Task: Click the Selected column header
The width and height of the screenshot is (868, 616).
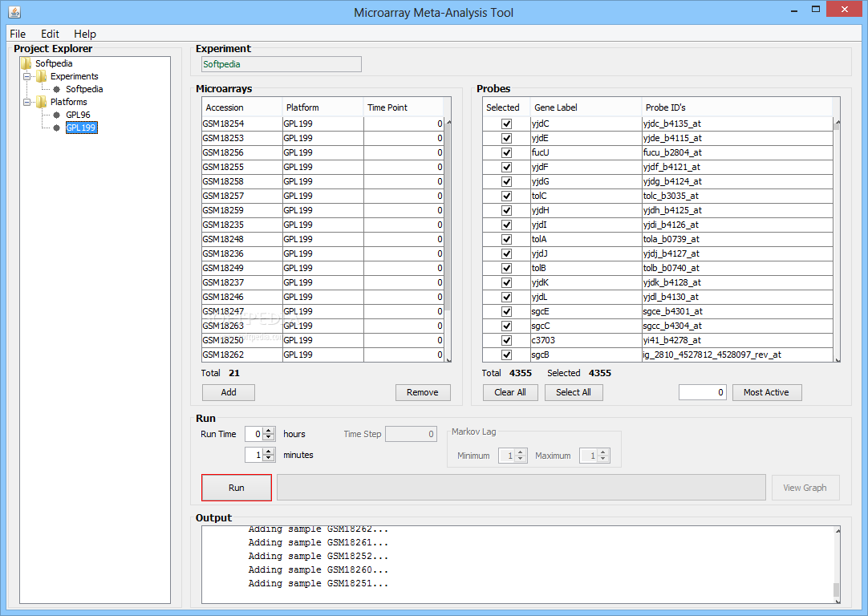Action: [x=506, y=107]
